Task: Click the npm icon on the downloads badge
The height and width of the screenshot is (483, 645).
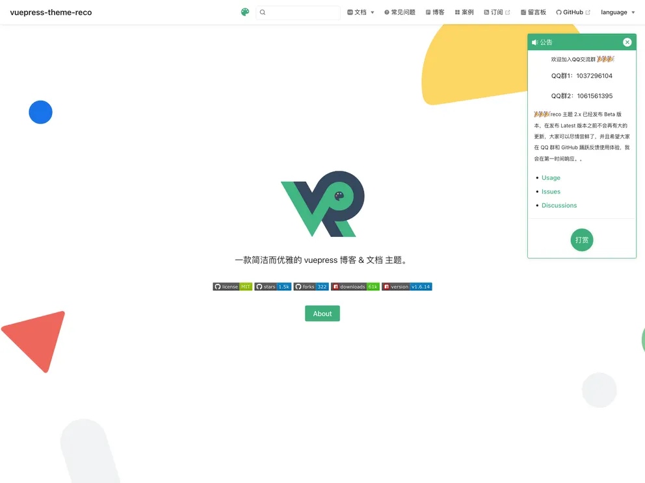Action: 337,286
